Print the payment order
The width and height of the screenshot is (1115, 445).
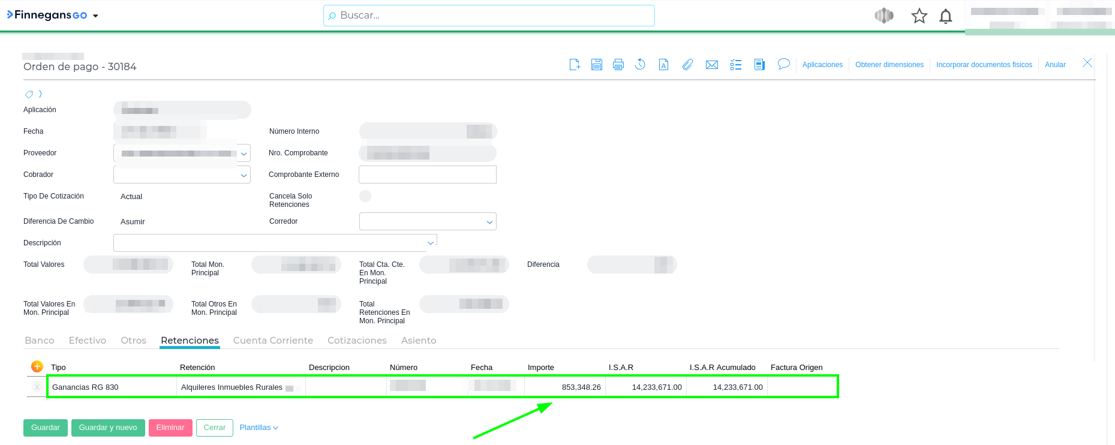pos(618,65)
